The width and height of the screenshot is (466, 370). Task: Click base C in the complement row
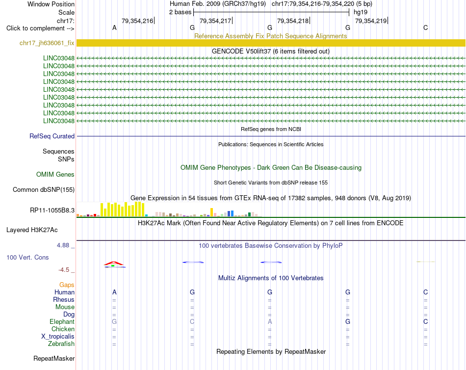[x=426, y=28]
